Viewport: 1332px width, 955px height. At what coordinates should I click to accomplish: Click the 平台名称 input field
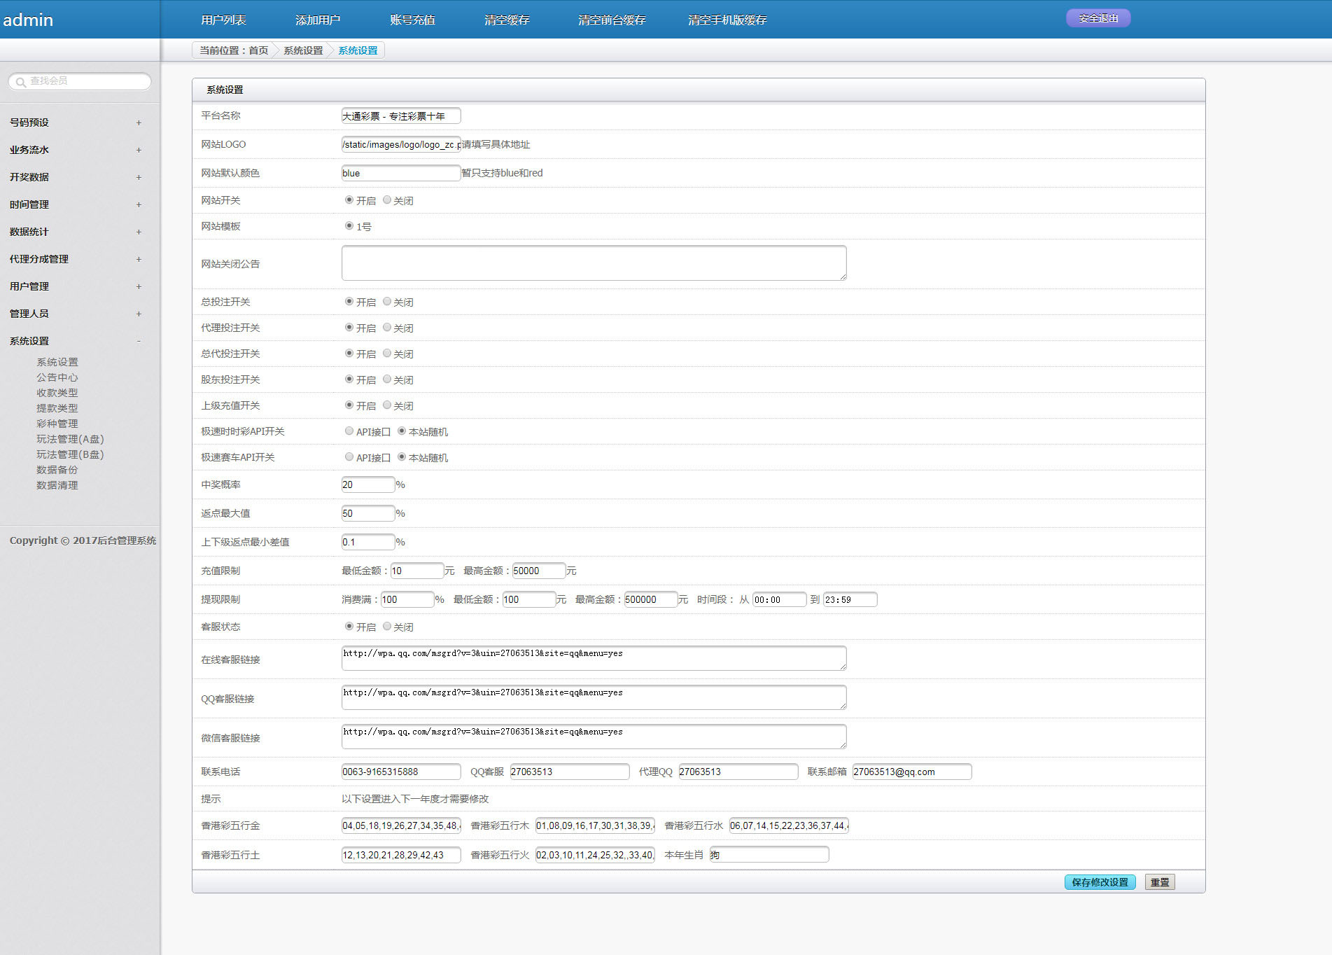[x=401, y=116]
